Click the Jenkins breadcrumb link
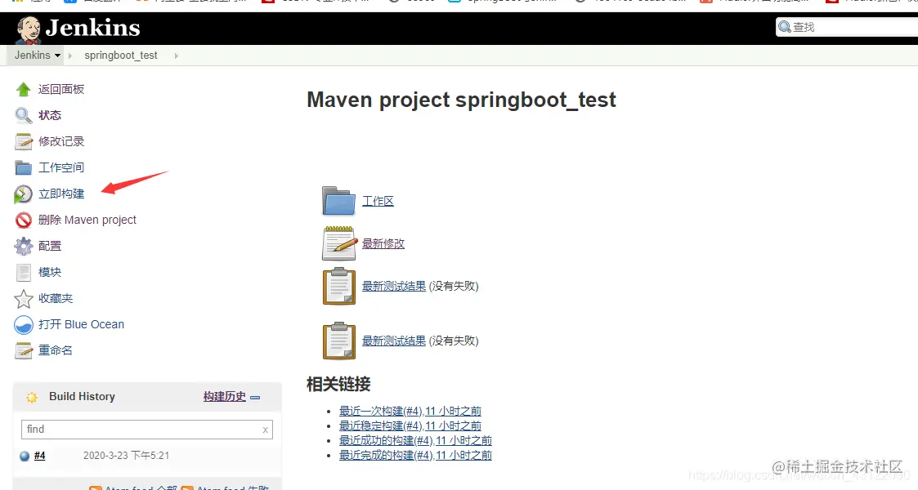This screenshot has height=490, width=918. 32,55
